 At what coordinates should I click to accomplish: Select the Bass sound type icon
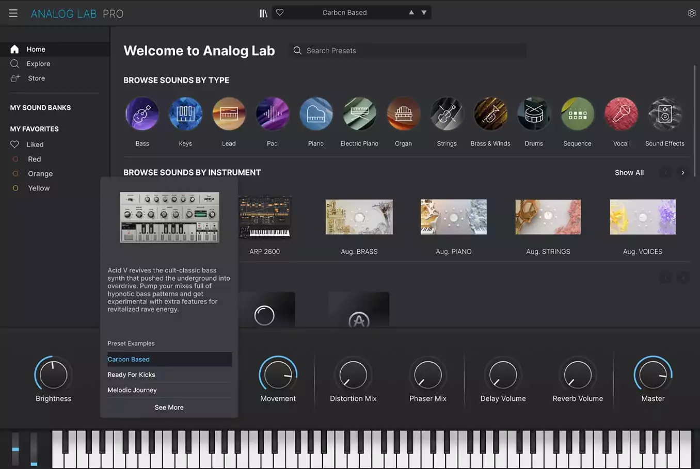(142, 114)
